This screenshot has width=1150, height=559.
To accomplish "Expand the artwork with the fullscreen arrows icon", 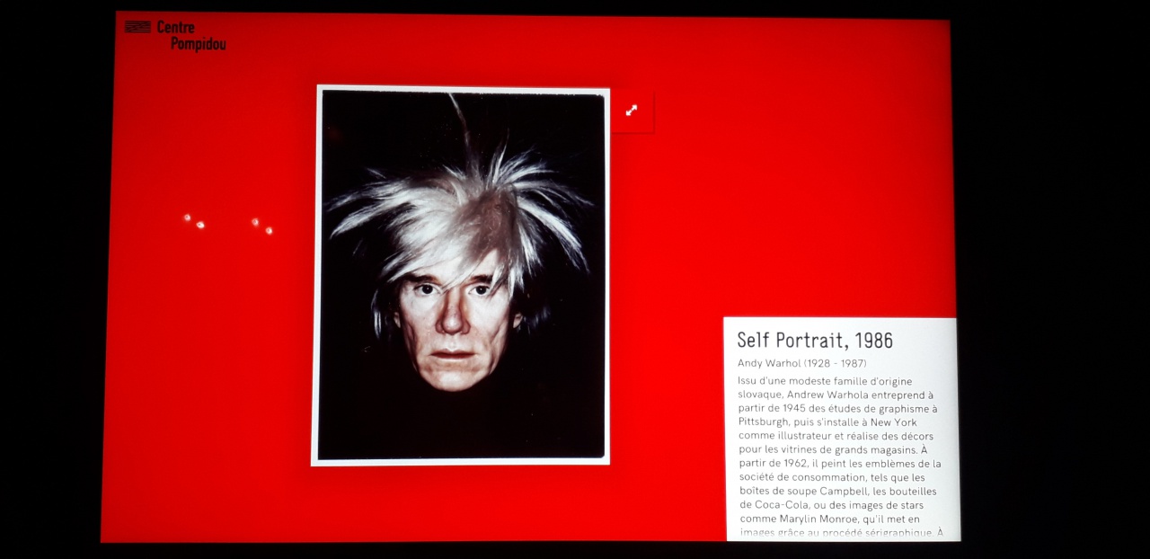I will click(x=632, y=111).
